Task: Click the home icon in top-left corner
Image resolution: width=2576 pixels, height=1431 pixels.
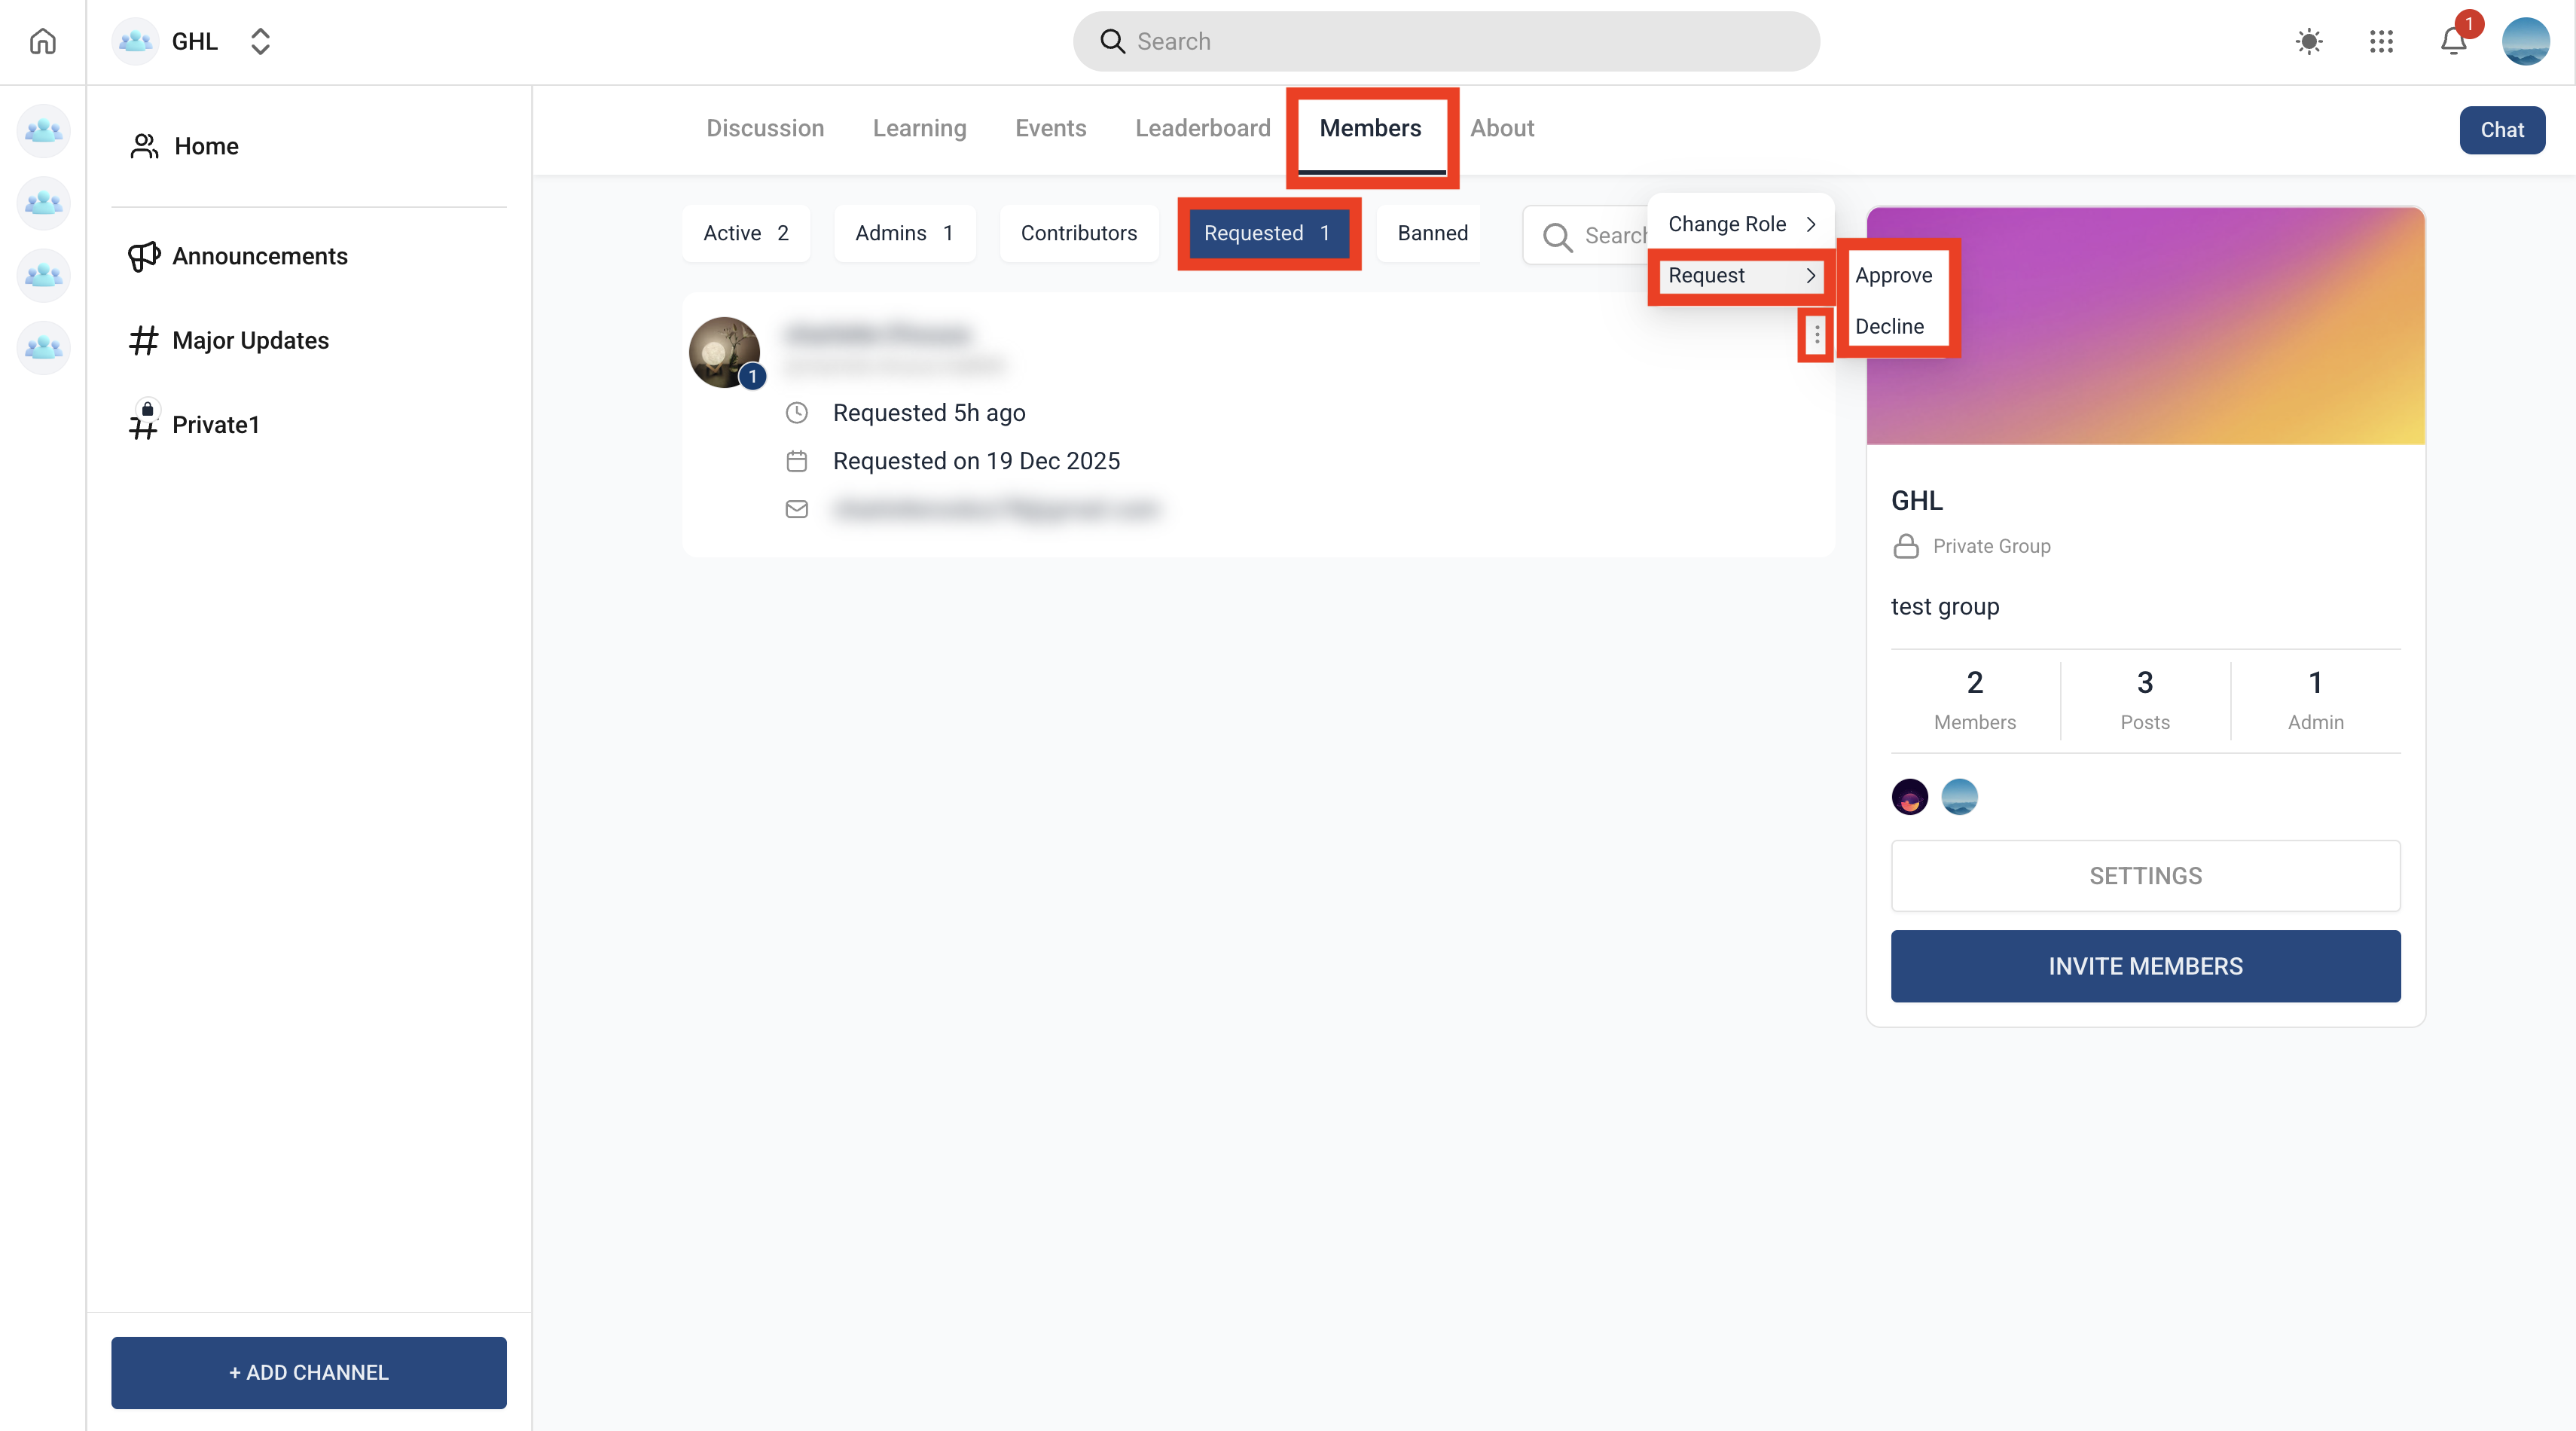Action: click(42, 41)
